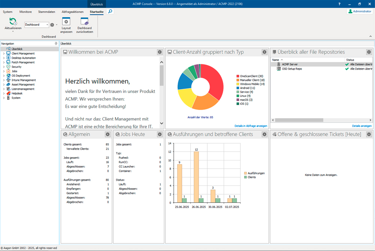
Task: Open the Aktualisieren dropdown arrow
Action: click(13, 31)
